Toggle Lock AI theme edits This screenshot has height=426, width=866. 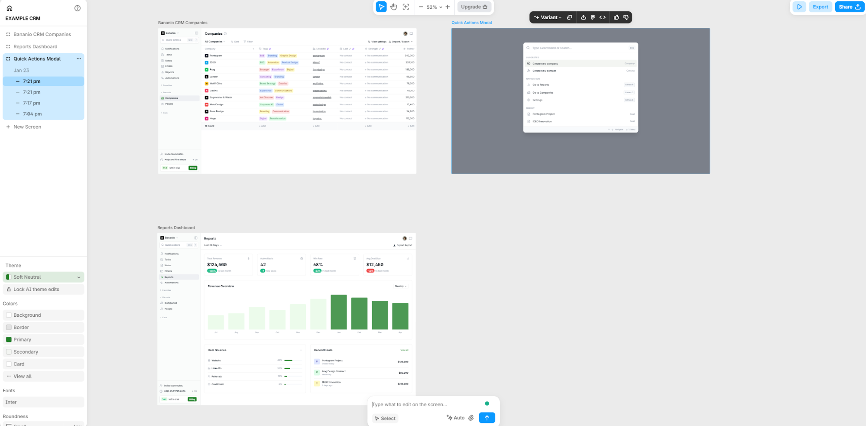click(x=43, y=289)
